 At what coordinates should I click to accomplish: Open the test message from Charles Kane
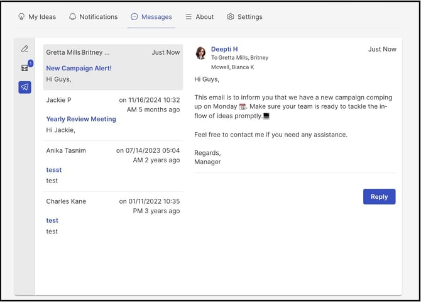(113, 217)
